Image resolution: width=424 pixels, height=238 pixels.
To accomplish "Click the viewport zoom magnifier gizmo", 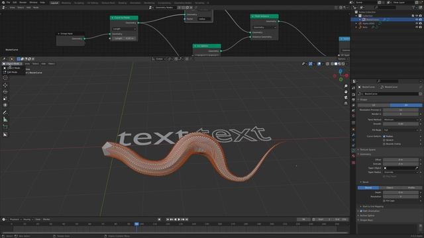I will coord(346,86).
